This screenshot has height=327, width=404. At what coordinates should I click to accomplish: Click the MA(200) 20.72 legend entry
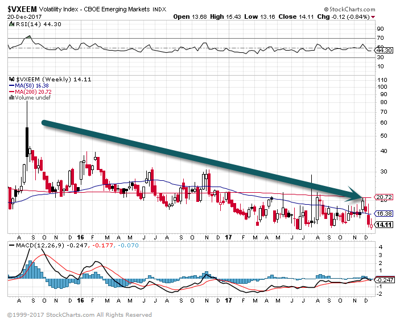coord(30,92)
